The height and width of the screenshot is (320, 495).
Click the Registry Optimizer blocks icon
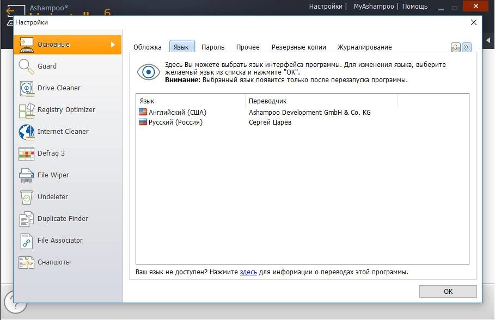[x=27, y=110]
